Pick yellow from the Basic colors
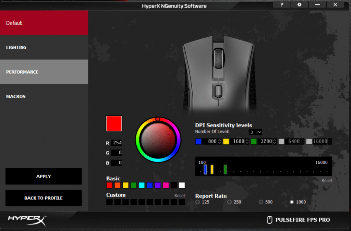The width and height of the screenshot is (351, 231). click(x=125, y=185)
